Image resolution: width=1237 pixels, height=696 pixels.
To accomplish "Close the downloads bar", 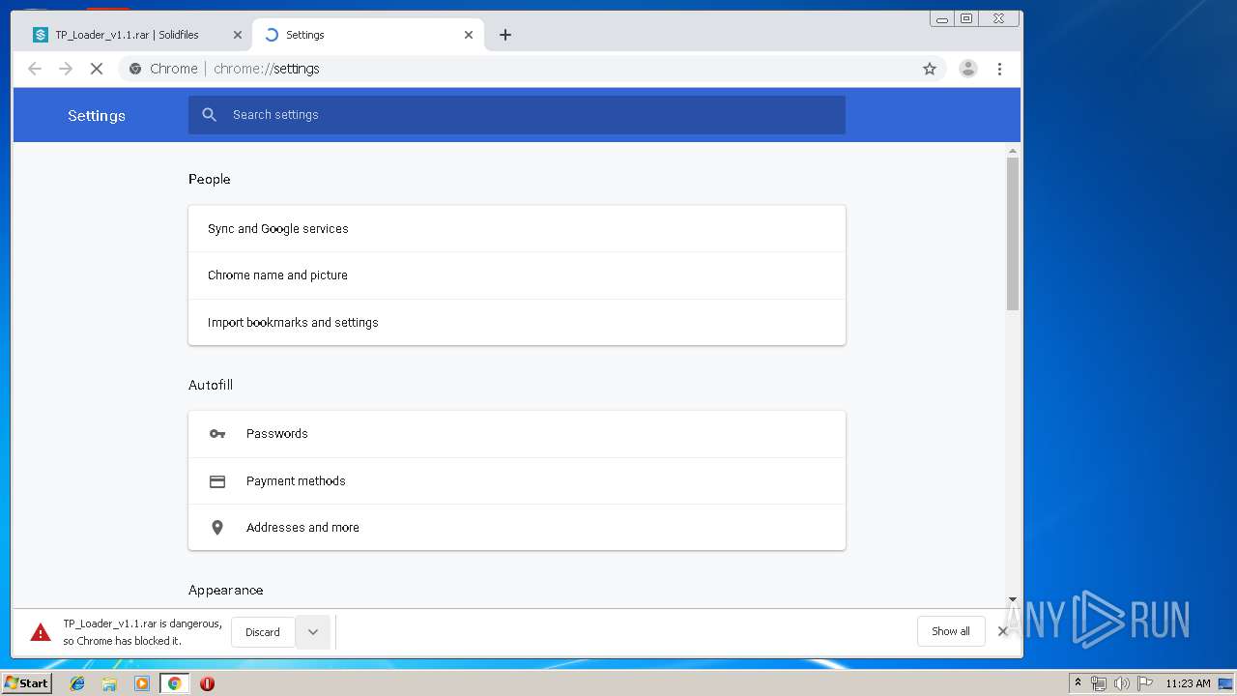I will pyautogui.click(x=1002, y=631).
